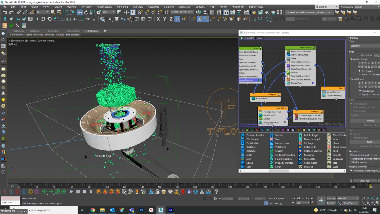The width and height of the screenshot is (380, 214).
Task: Click the Select and Rotate tool
Action: (x=86, y=12)
